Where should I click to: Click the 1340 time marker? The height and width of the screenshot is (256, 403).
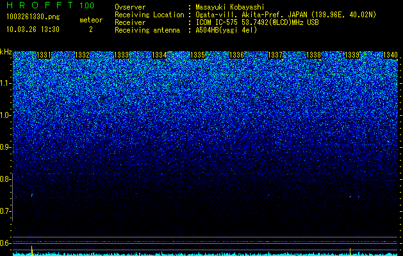390,55
